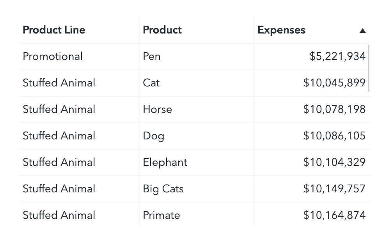Click the Product column header

[162, 30]
